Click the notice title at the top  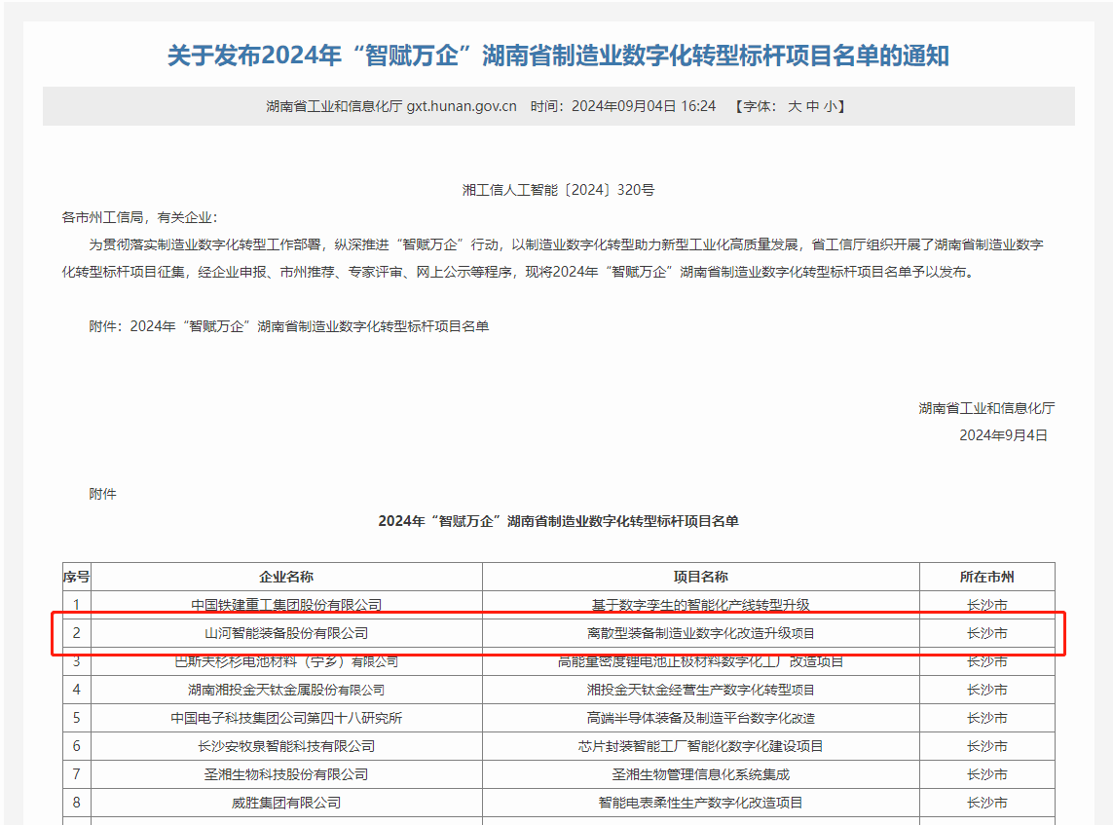(x=556, y=56)
